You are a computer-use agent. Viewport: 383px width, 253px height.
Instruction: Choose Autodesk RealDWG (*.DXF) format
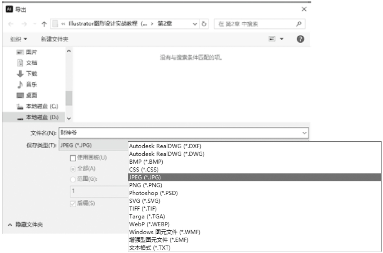(x=254, y=146)
